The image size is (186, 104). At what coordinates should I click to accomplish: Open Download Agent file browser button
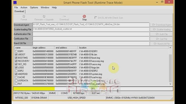161,25
